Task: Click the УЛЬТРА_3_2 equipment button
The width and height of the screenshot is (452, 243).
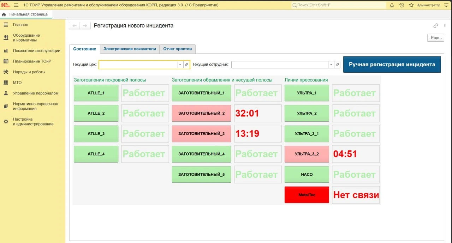Action: click(x=307, y=154)
